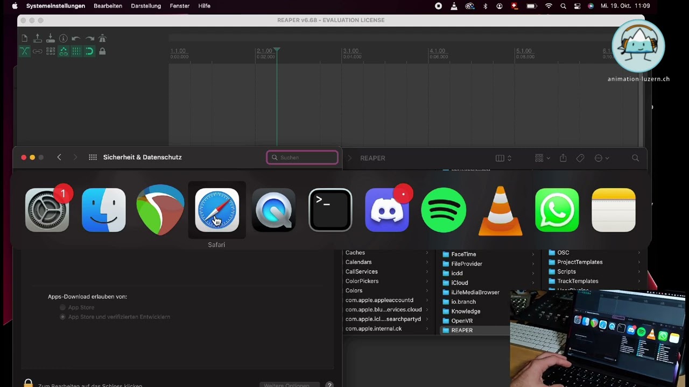689x387 pixels.
Task: Open the Hilfe menu
Action: [204, 6]
